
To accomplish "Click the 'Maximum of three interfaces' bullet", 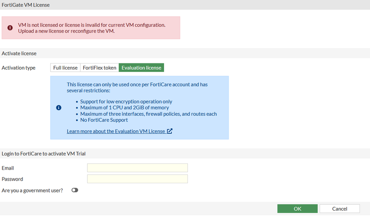I will pyautogui.click(x=149, y=114).
